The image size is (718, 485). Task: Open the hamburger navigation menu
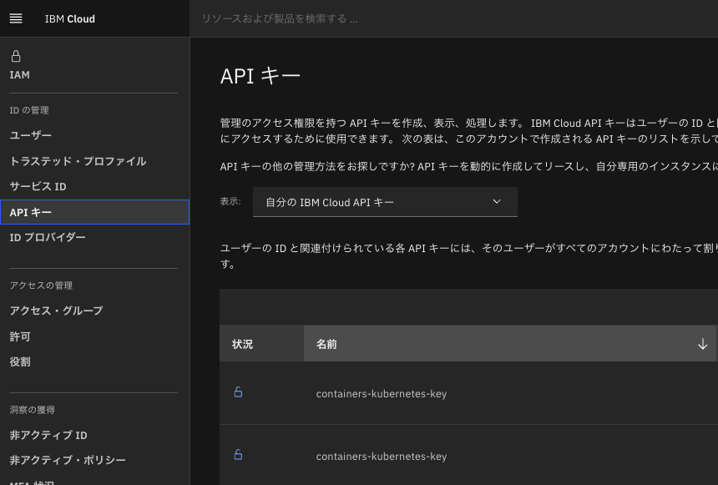click(16, 18)
